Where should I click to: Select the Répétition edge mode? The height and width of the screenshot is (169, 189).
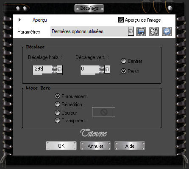coord(57,104)
